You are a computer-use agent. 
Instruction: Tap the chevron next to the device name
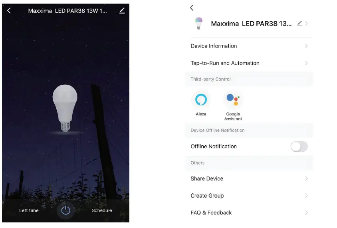pos(307,23)
